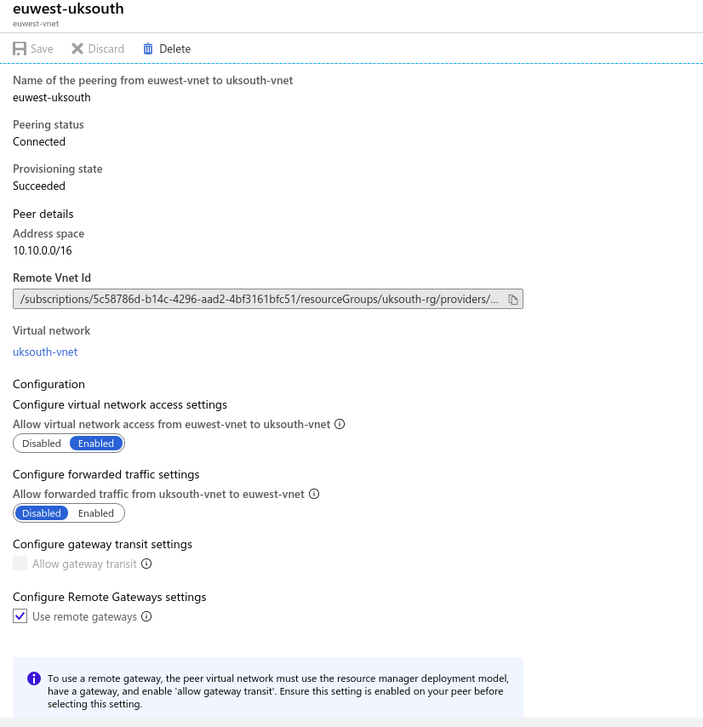Image resolution: width=703 pixels, height=727 pixels.
Task: Show info icon next to Use remote gateways
Action: [146, 616]
